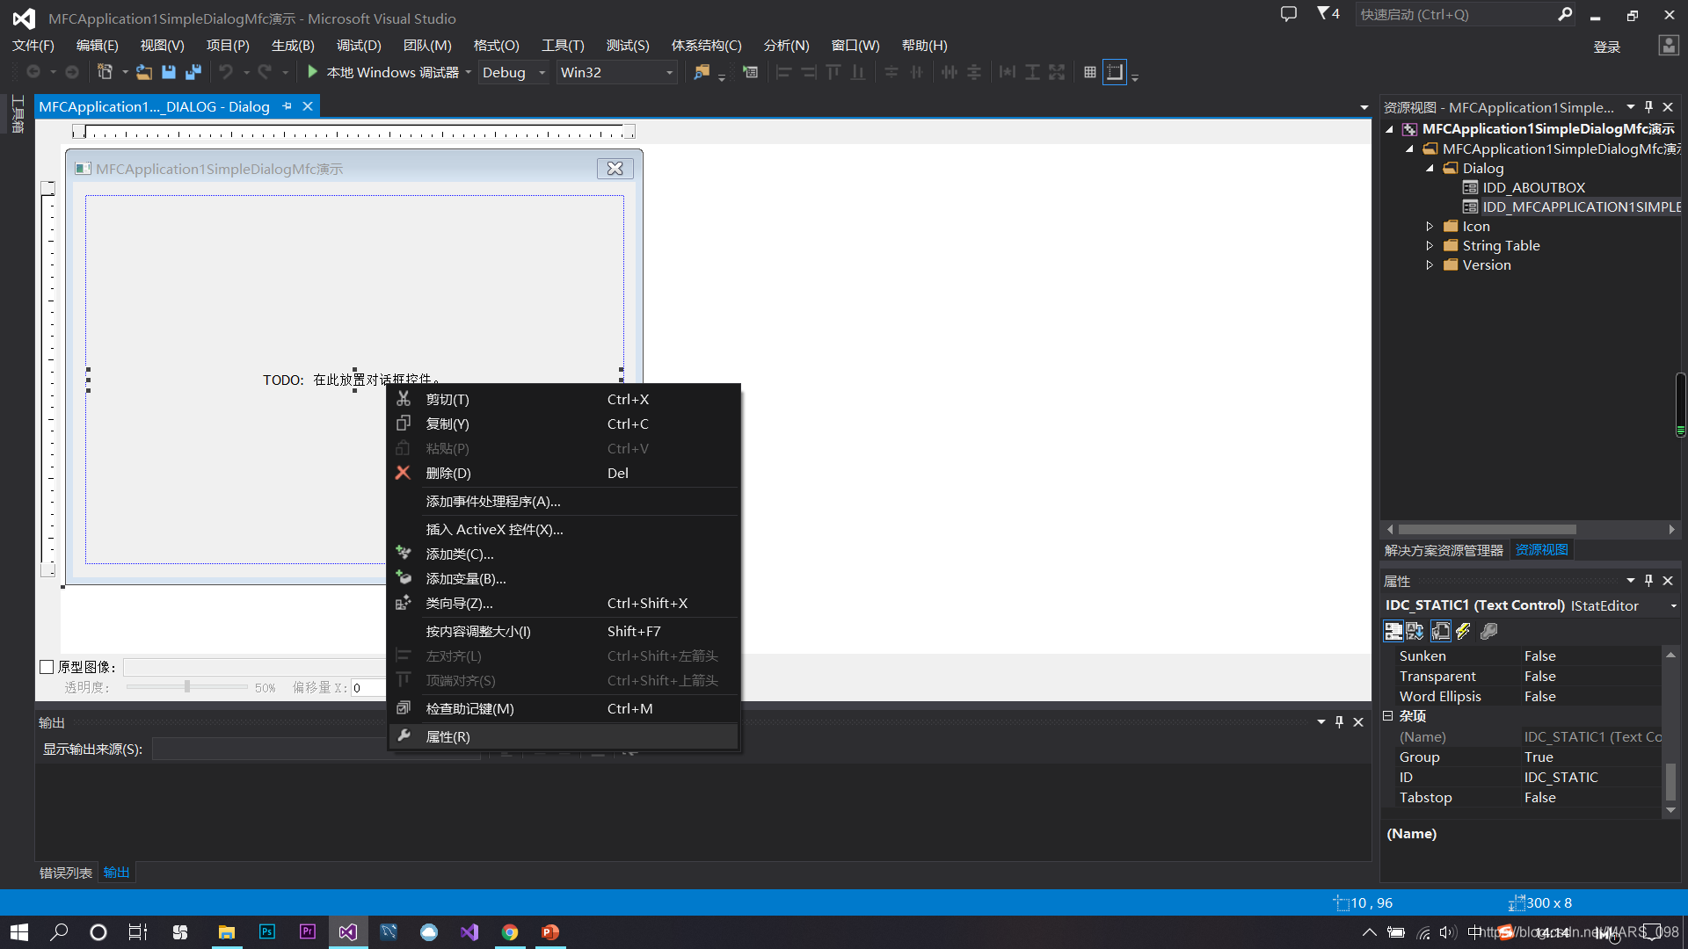Viewport: 1688px width, 949px height.
Task: Click the Chrome icon on taskbar
Action: point(510,932)
